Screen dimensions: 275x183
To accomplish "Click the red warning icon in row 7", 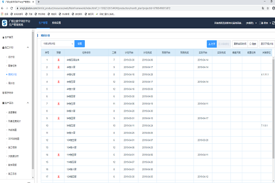I will point(59,104).
